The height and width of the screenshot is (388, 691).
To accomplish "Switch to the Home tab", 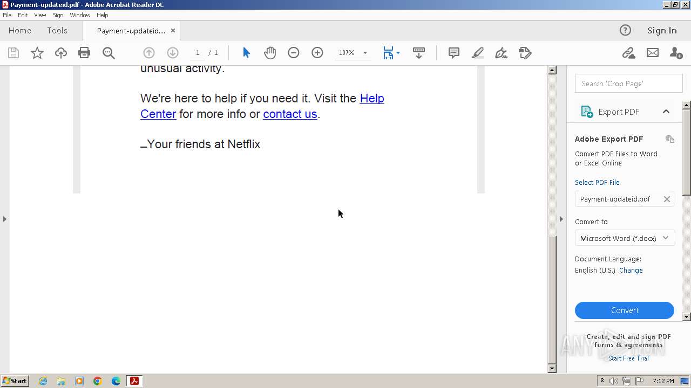I will pos(20,31).
